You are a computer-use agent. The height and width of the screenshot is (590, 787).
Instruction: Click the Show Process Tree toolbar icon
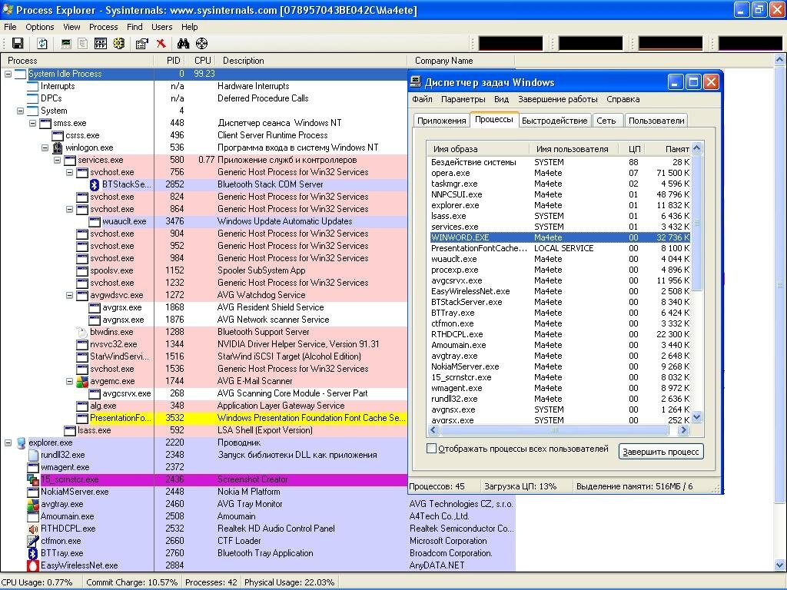coord(83,44)
